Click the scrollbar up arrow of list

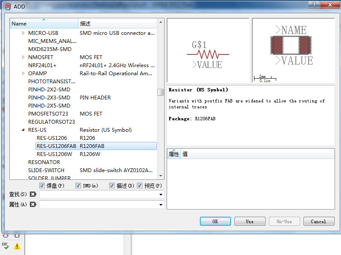coord(161,22)
